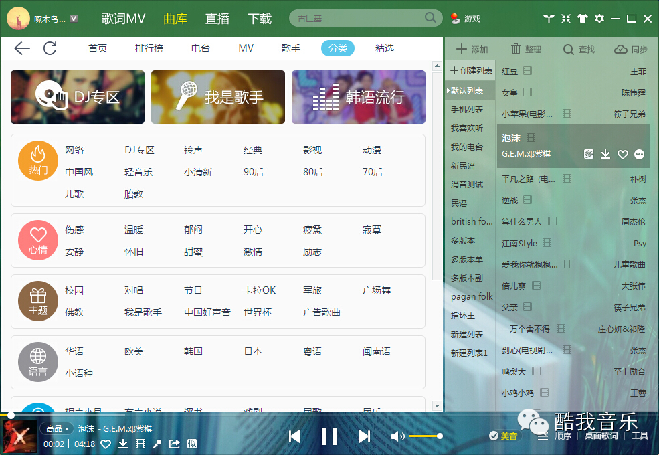Watch the MV via the player bar film icon
Viewport: 659px width, 455px height.
[x=140, y=444]
